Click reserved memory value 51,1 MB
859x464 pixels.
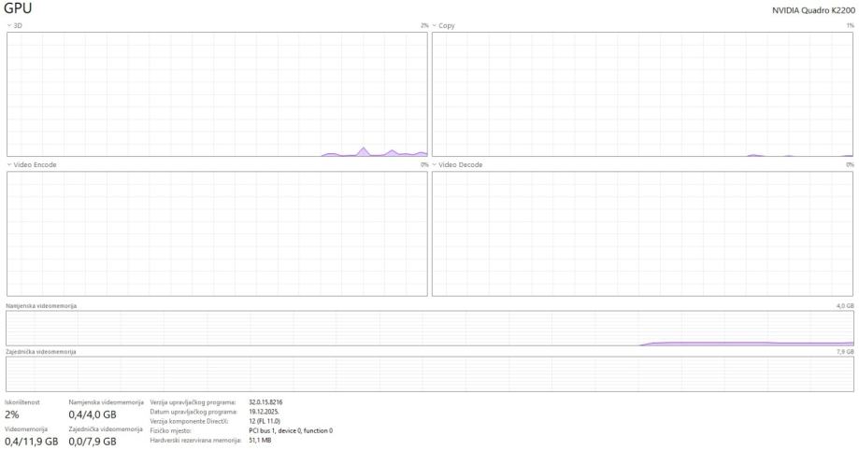pos(260,440)
